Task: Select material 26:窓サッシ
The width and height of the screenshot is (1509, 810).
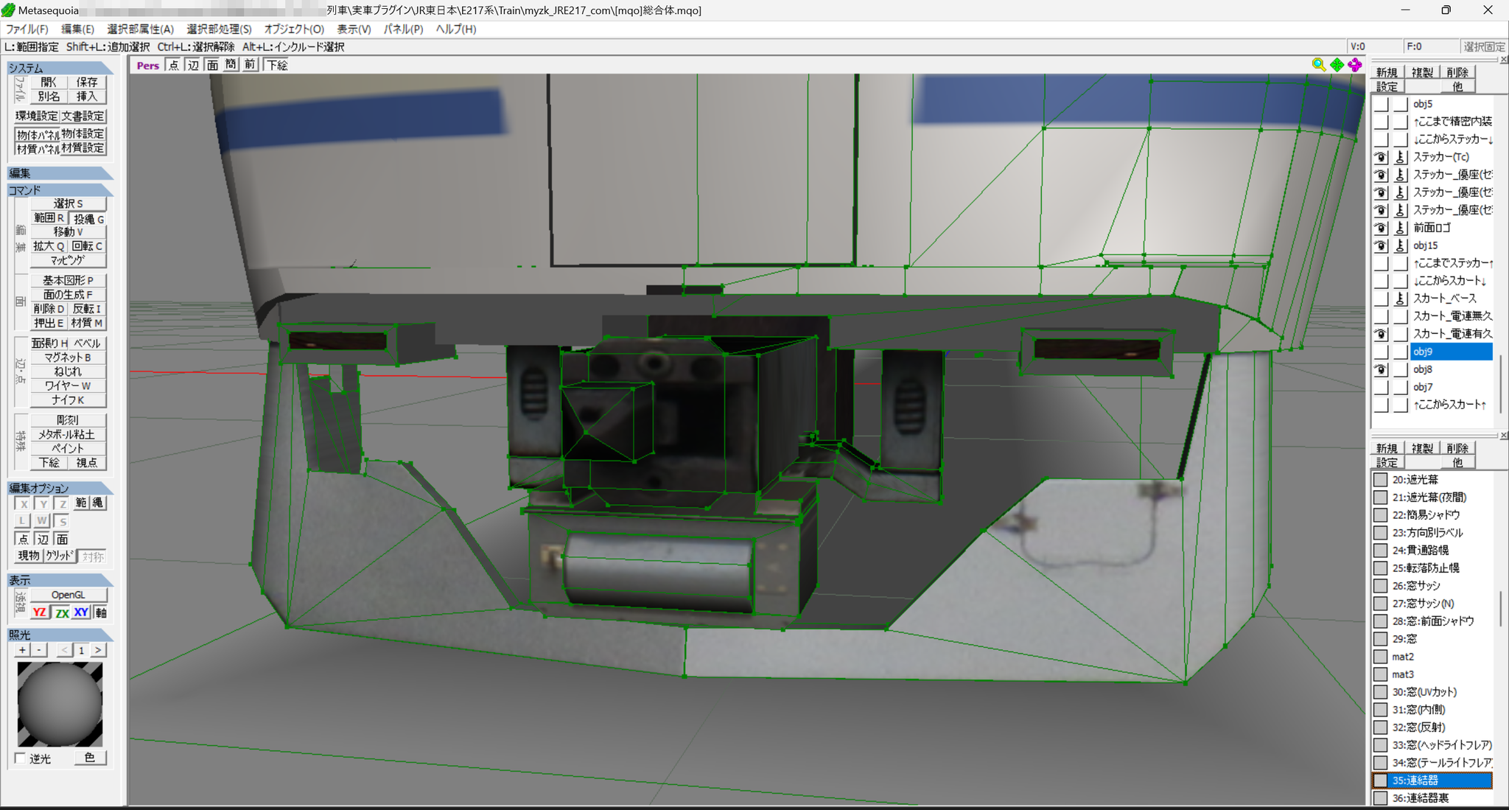Action: point(1432,586)
